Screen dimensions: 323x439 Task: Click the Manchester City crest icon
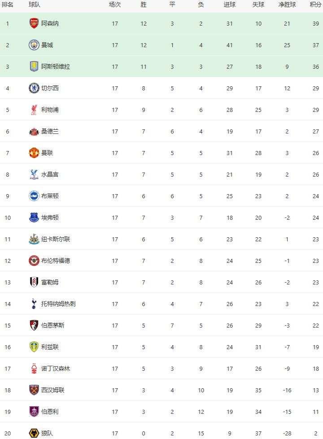34,45
